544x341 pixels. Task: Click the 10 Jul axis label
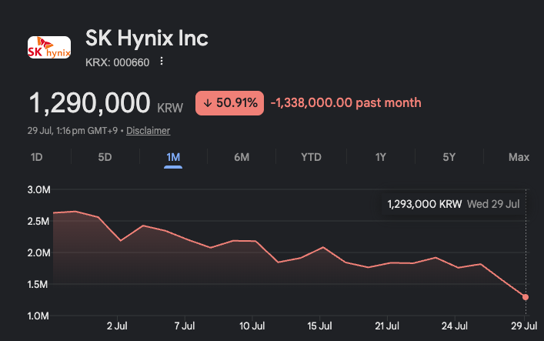[252, 326]
